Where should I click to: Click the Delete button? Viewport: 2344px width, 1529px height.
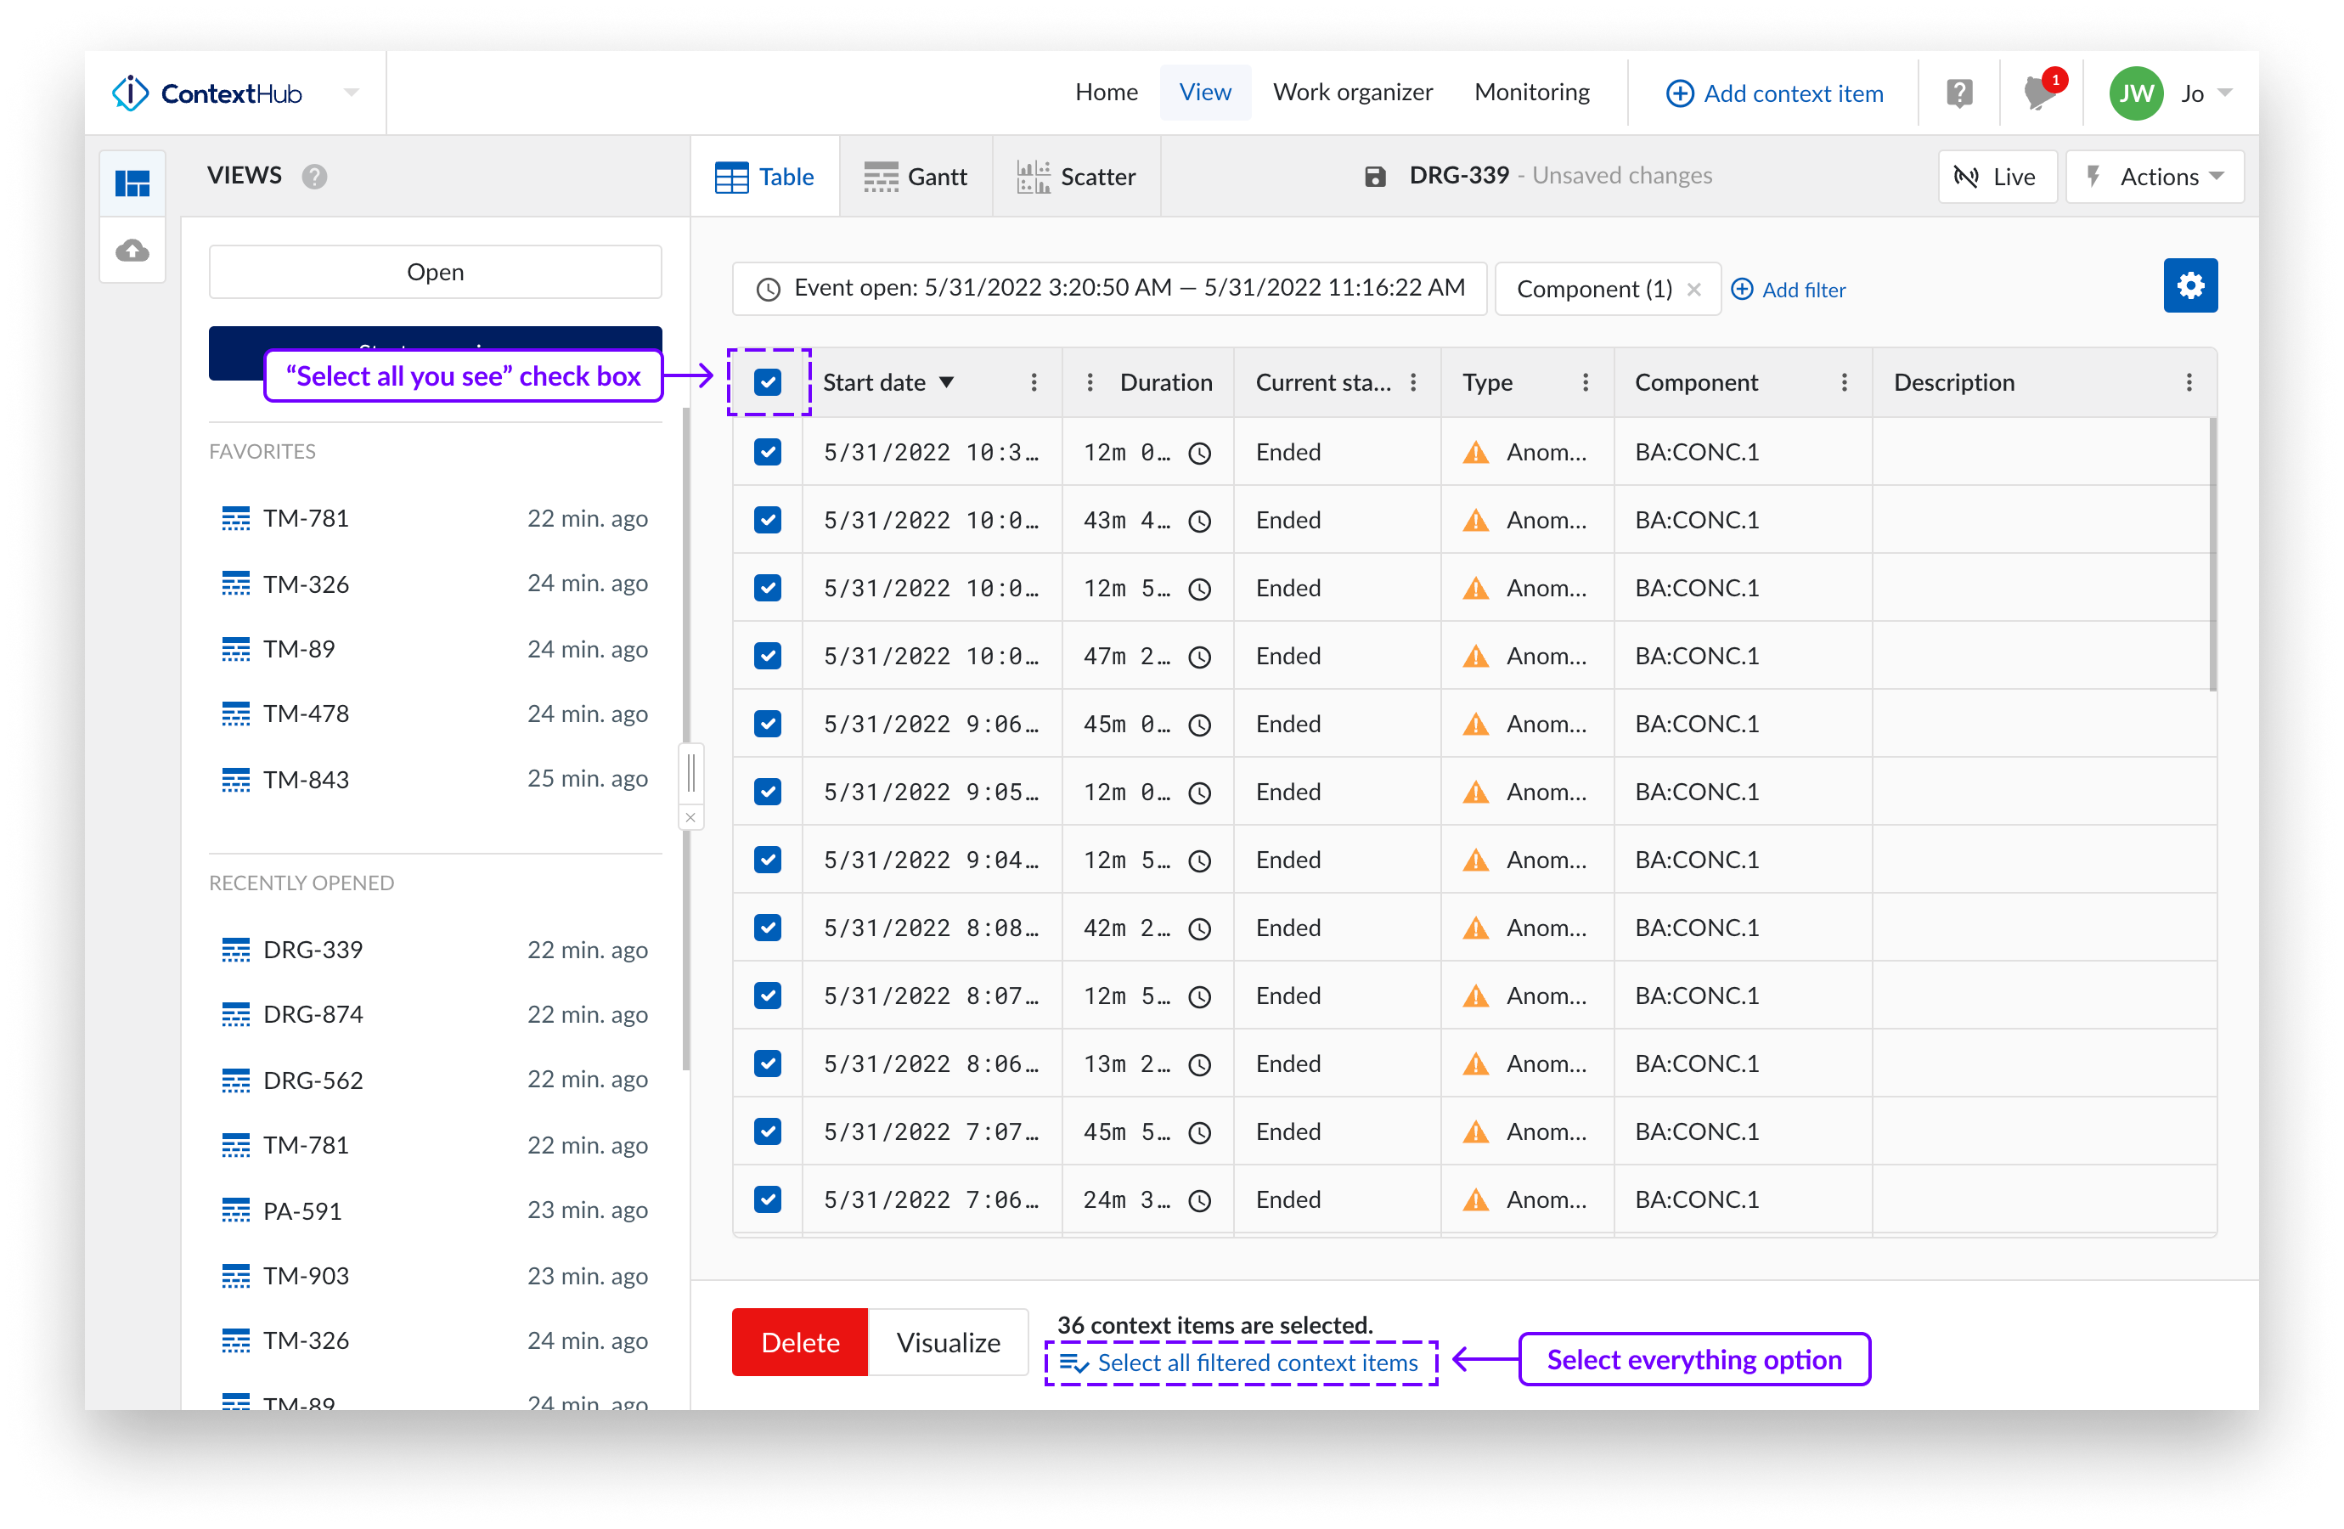(800, 1342)
